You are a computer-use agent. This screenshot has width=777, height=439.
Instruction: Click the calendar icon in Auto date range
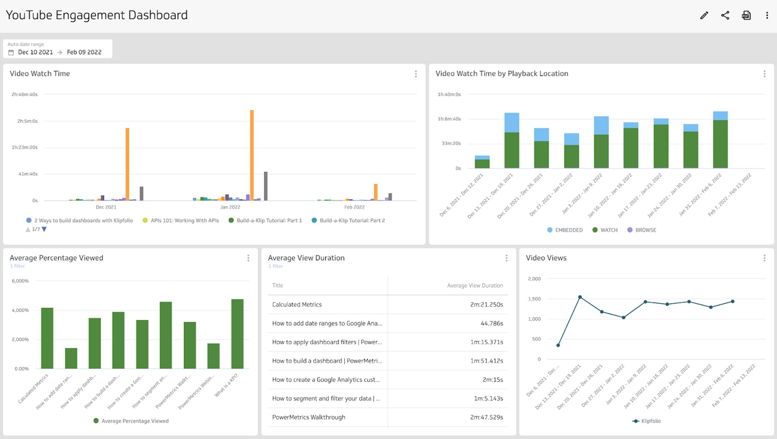pos(11,52)
